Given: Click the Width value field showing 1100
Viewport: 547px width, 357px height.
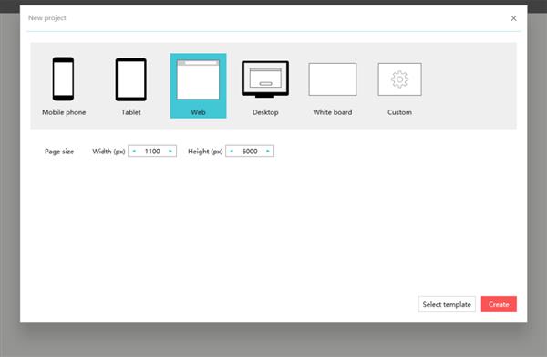Looking at the screenshot, I should pos(152,152).
